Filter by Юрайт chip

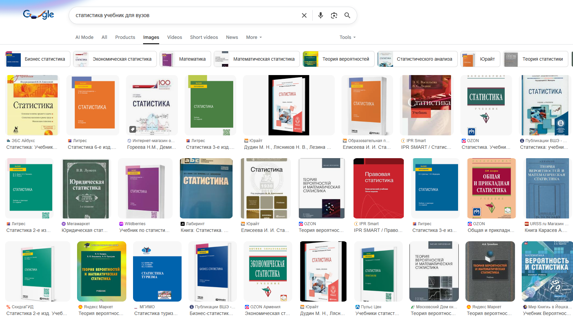point(480,59)
